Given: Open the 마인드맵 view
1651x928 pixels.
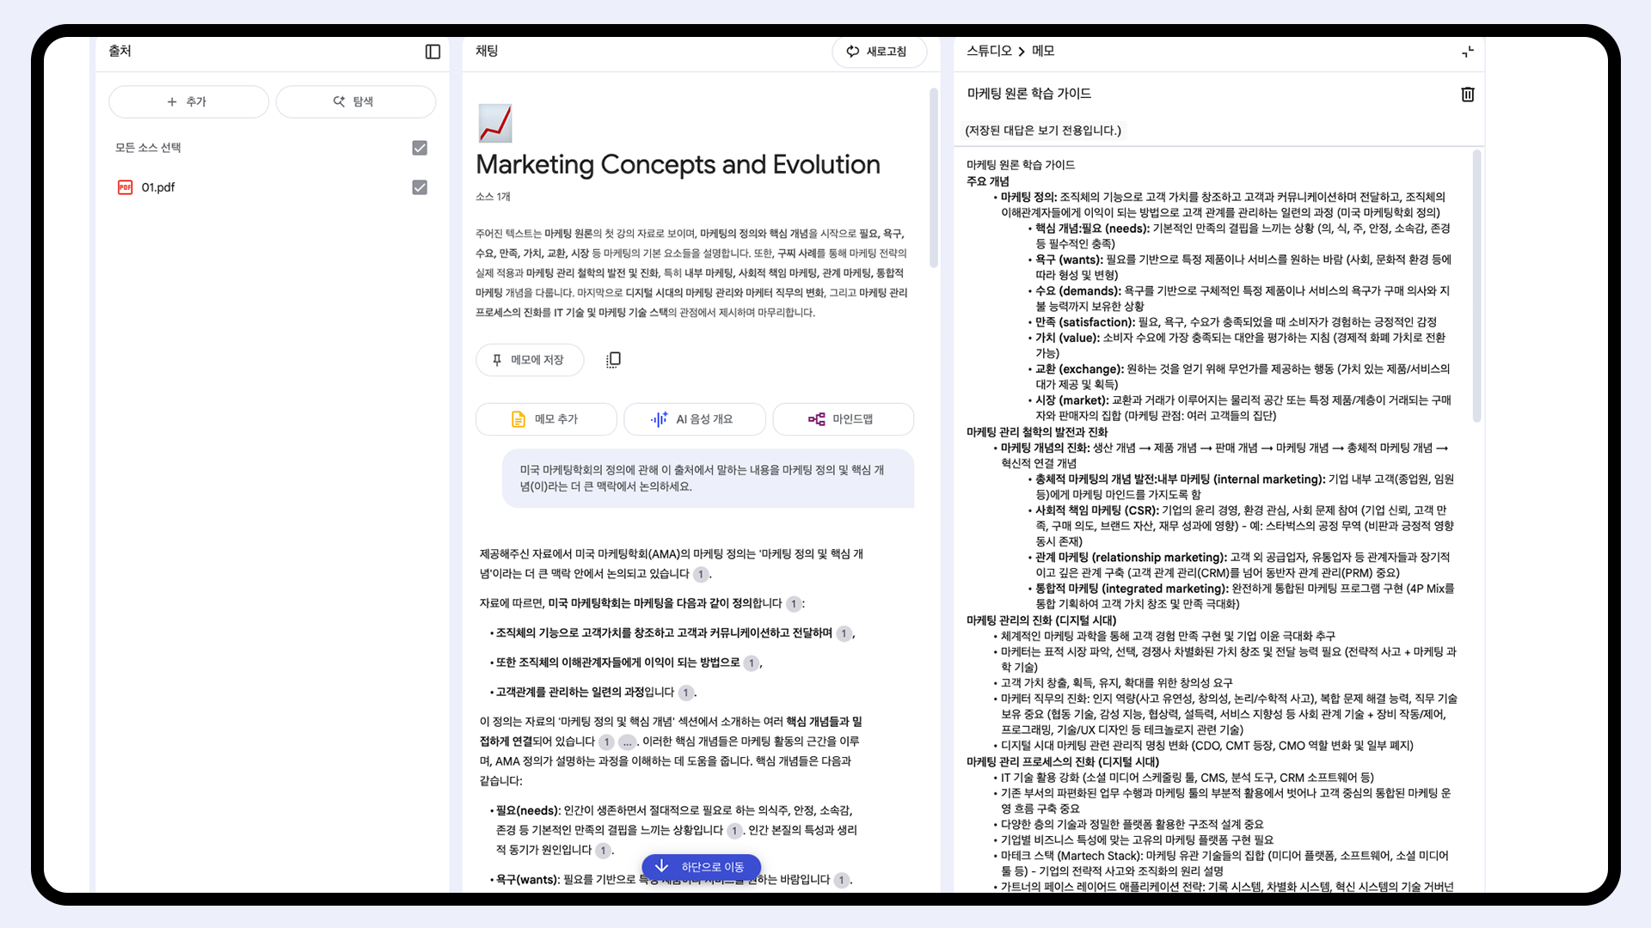Looking at the screenshot, I should click(842, 419).
